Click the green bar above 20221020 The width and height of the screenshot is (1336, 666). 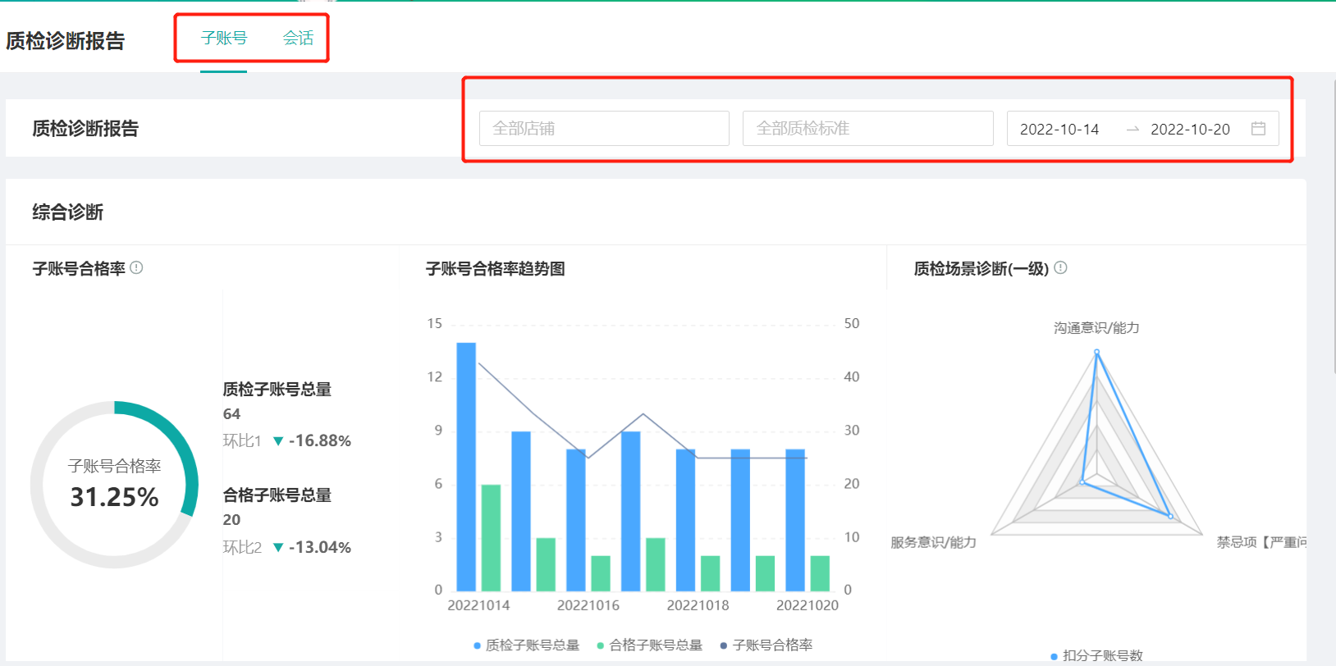click(820, 573)
